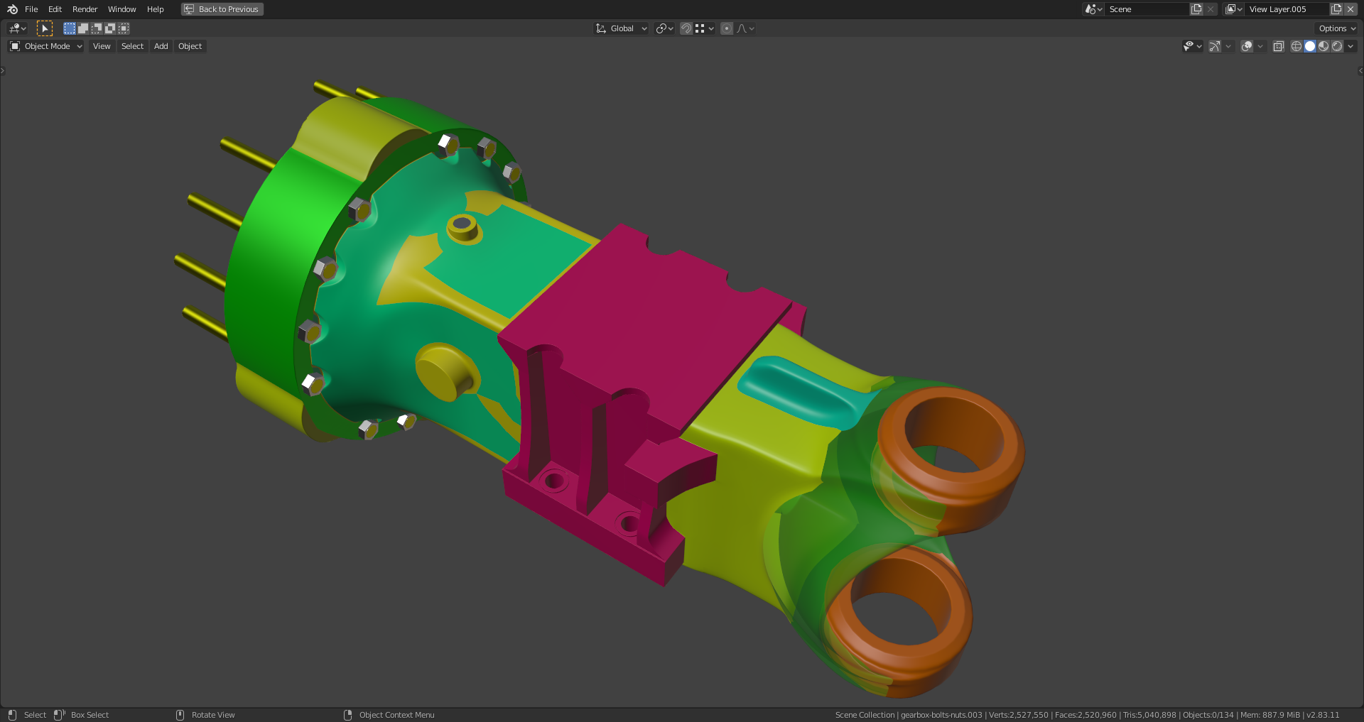Click the statistics text in status bar
1364x722 pixels.
[1087, 715]
